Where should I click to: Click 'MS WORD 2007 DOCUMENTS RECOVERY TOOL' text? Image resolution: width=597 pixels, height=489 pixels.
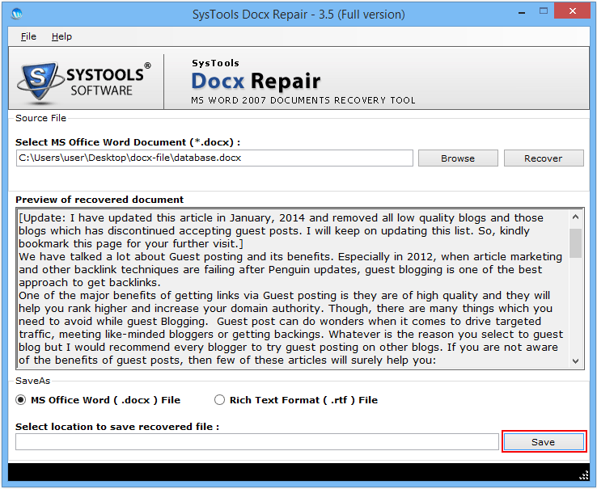[303, 100]
